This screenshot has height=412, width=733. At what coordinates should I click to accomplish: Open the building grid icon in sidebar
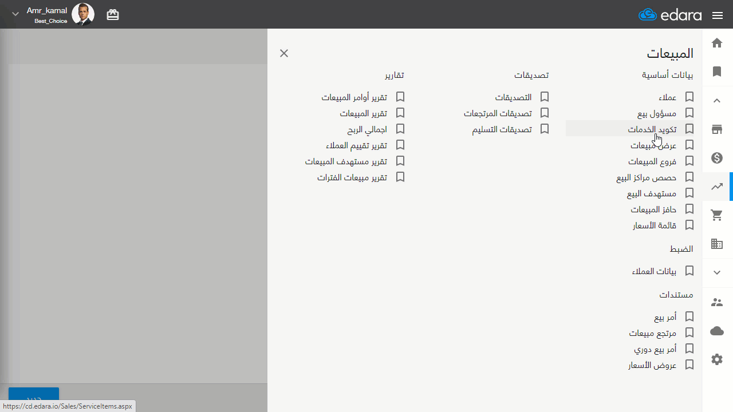click(717, 244)
